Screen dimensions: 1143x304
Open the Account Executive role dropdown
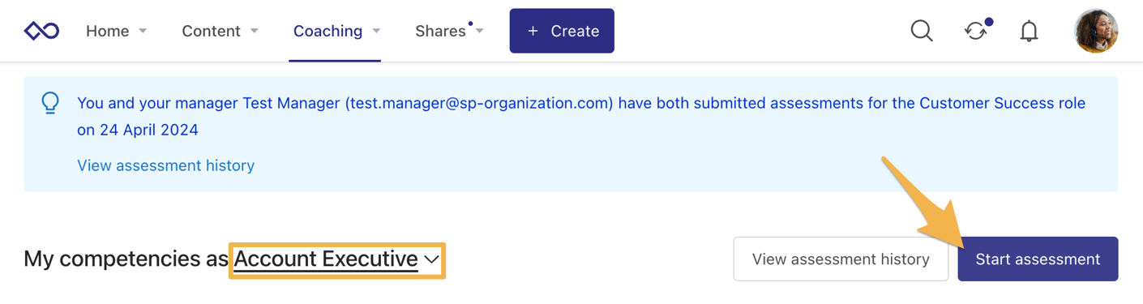(x=337, y=259)
